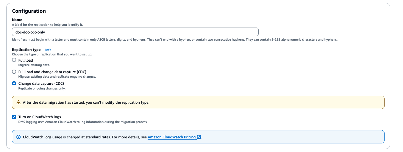Click the blue info circle icon

[x=18, y=137]
